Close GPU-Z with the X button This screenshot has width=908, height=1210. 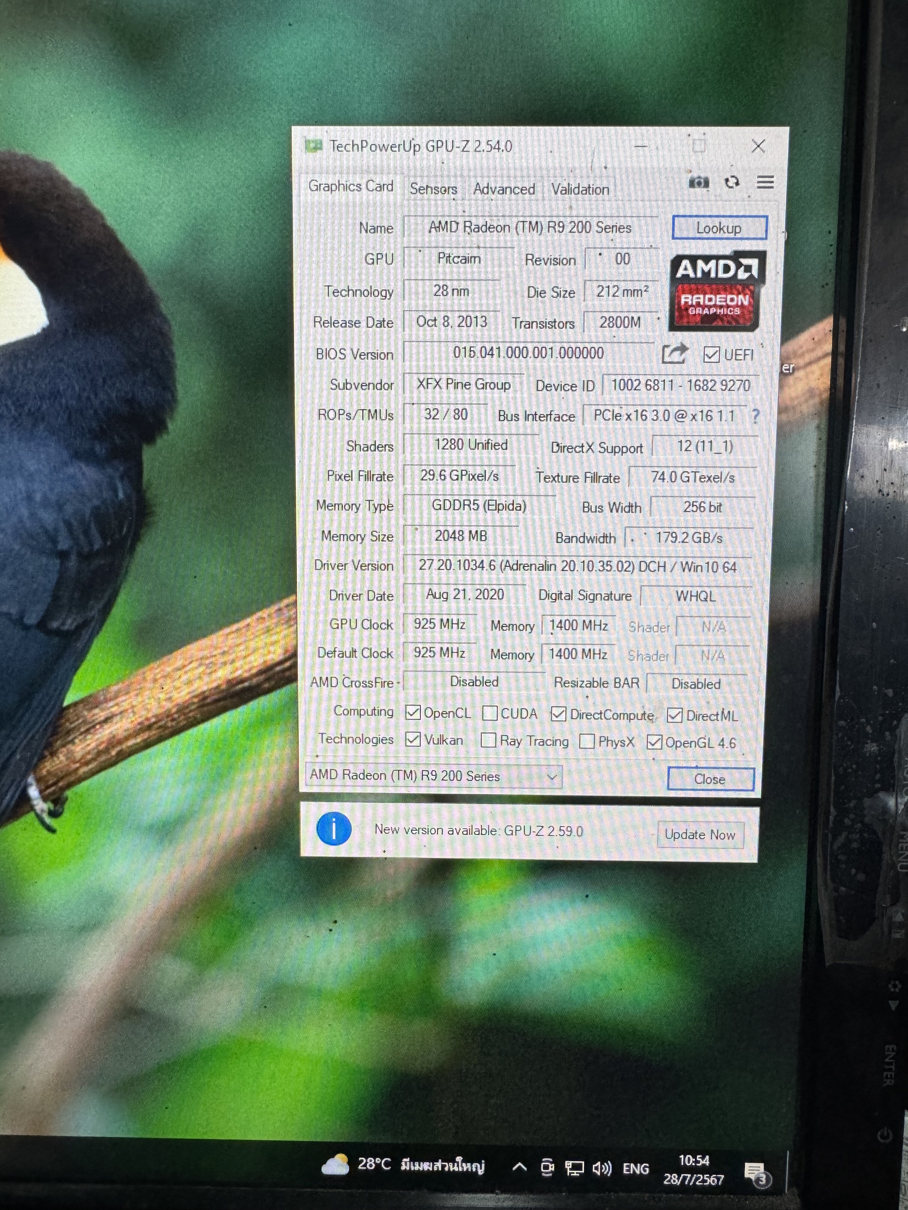point(758,146)
